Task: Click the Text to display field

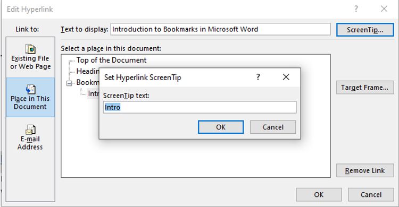Action: pos(221,29)
